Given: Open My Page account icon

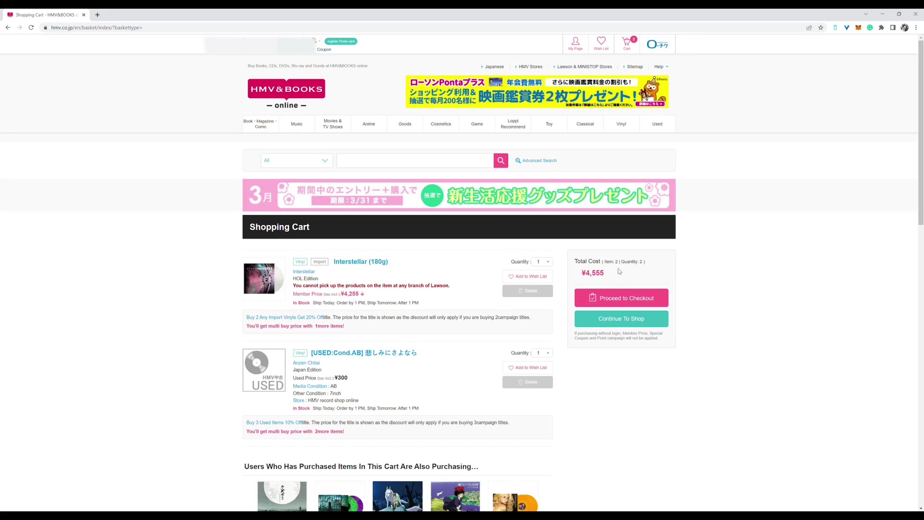Looking at the screenshot, I should pos(575,43).
